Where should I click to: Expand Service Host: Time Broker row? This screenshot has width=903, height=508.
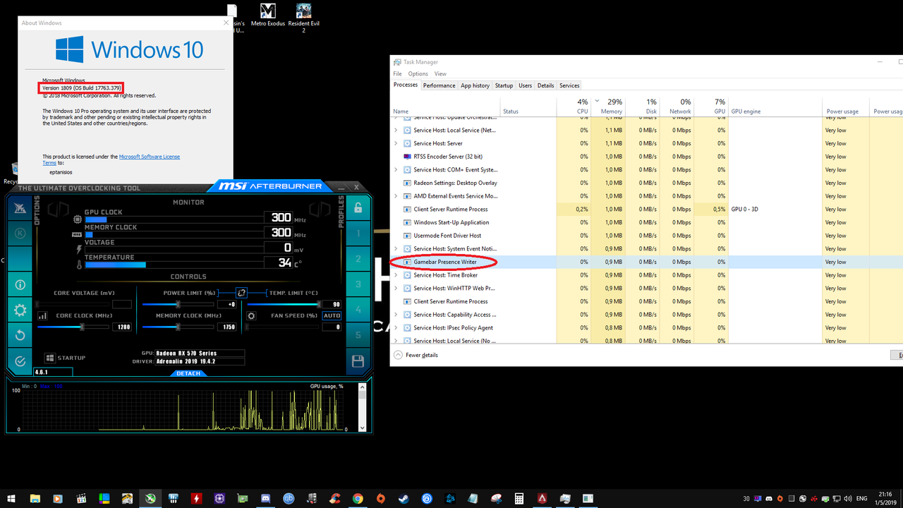click(x=396, y=275)
